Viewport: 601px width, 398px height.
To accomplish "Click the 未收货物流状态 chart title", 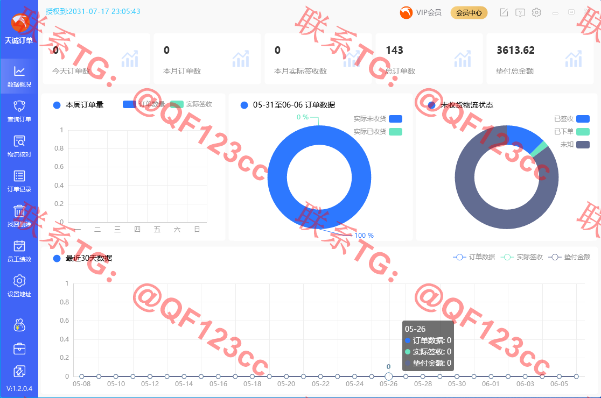I will tap(467, 105).
